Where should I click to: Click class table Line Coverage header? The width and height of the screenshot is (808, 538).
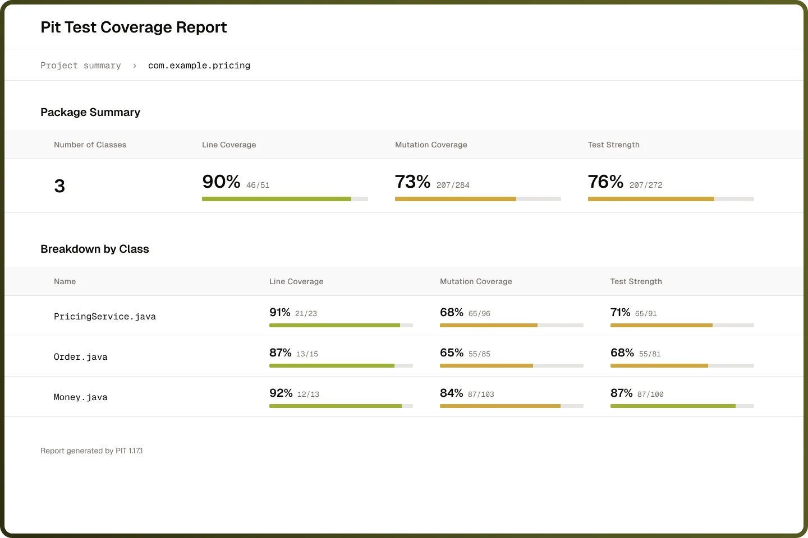[296, 281]
